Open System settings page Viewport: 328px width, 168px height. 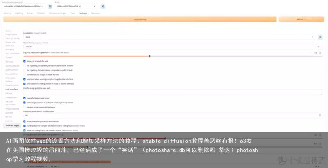click(9, 58)
